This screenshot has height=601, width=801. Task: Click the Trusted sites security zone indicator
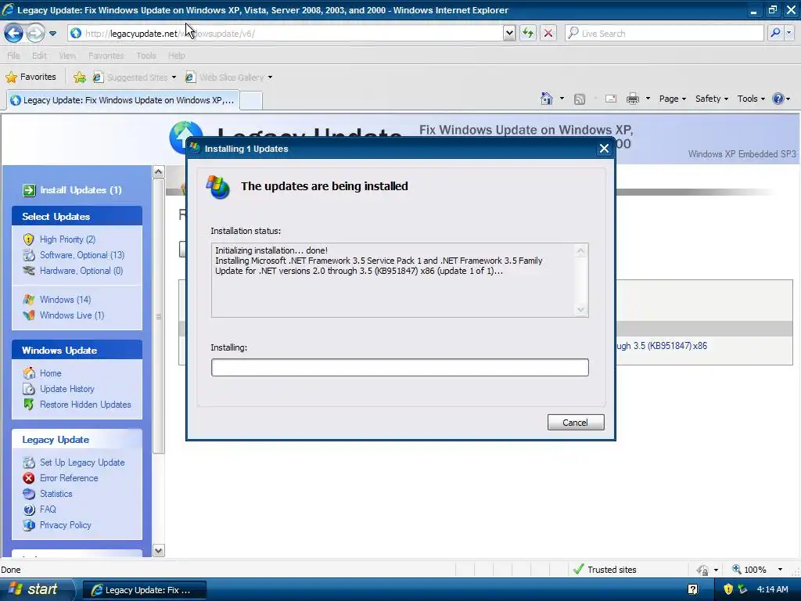[605, 570]
